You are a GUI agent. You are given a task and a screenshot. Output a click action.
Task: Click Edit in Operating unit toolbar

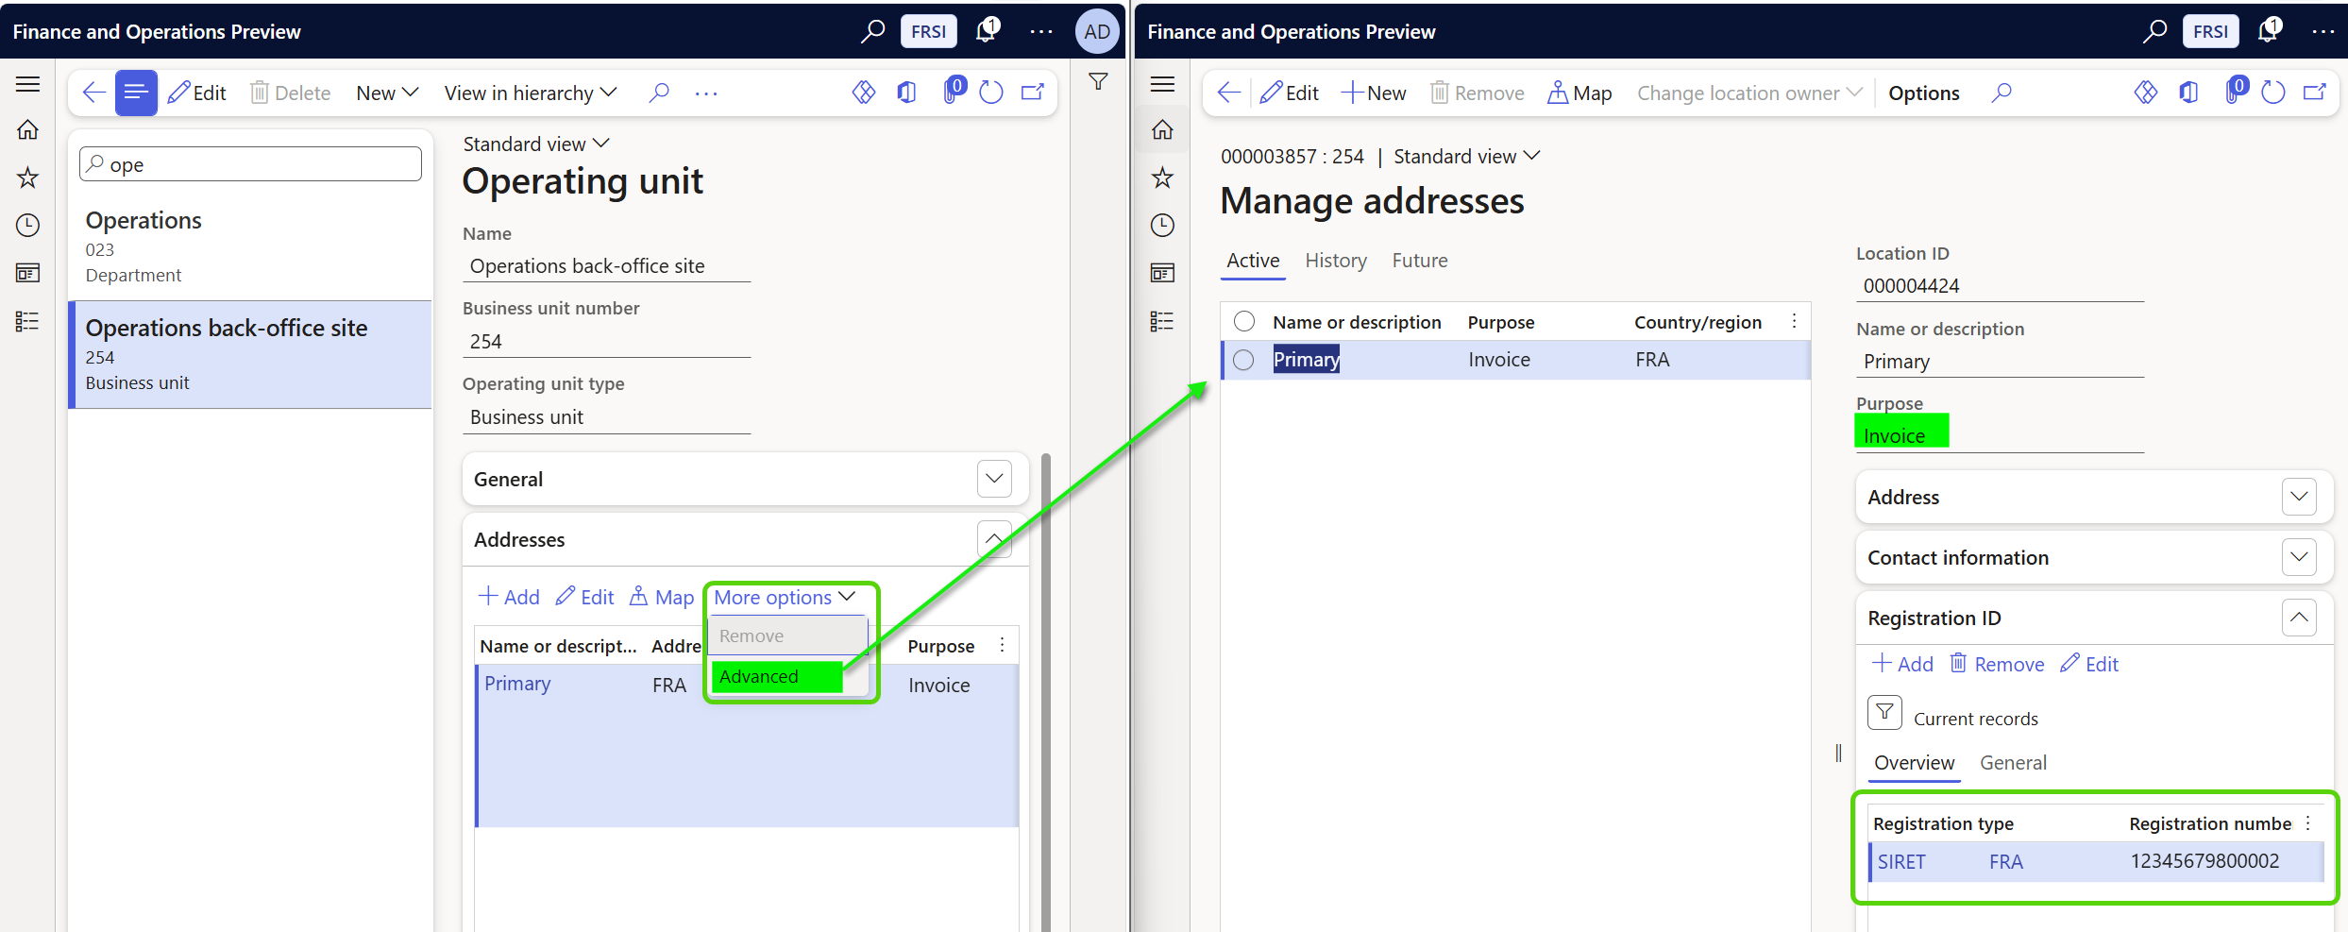[196, 93]
